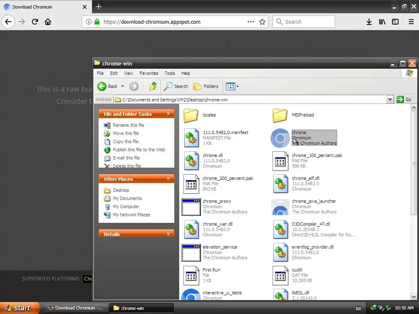419x314 pixels.
Task: Open Firefox hamburger menu
Action: tap(411, 22)
